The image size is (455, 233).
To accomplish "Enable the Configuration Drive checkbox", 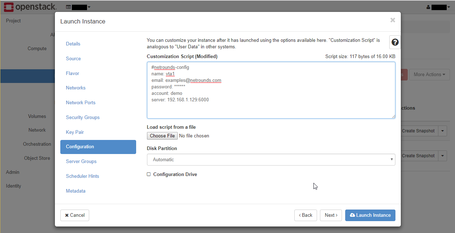I will 148,174.
